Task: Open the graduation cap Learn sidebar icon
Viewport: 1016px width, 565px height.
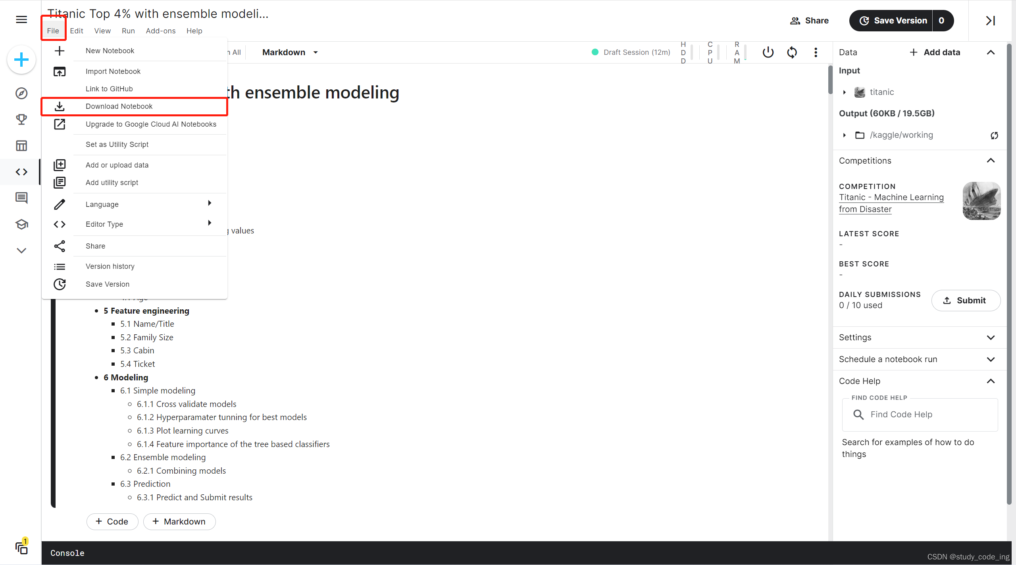Action: 21,224
